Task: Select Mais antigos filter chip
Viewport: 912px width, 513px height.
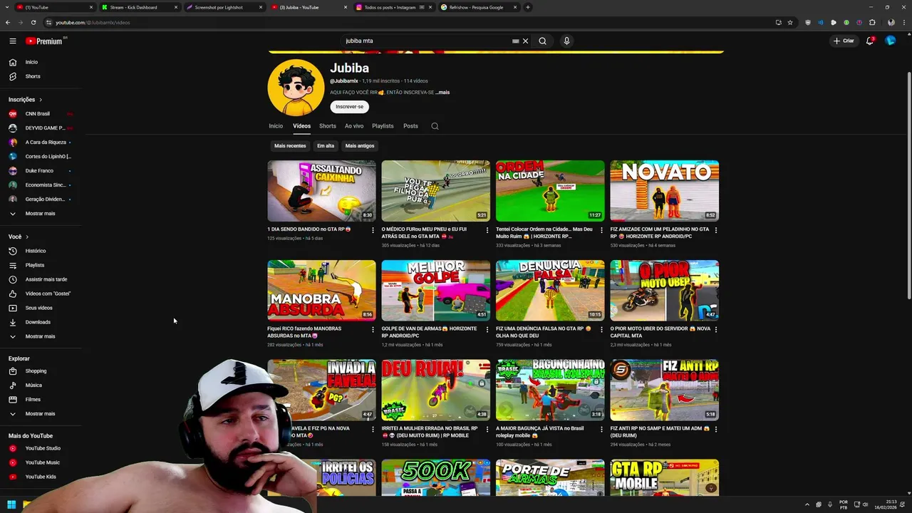Action: (x=360, y=145)
